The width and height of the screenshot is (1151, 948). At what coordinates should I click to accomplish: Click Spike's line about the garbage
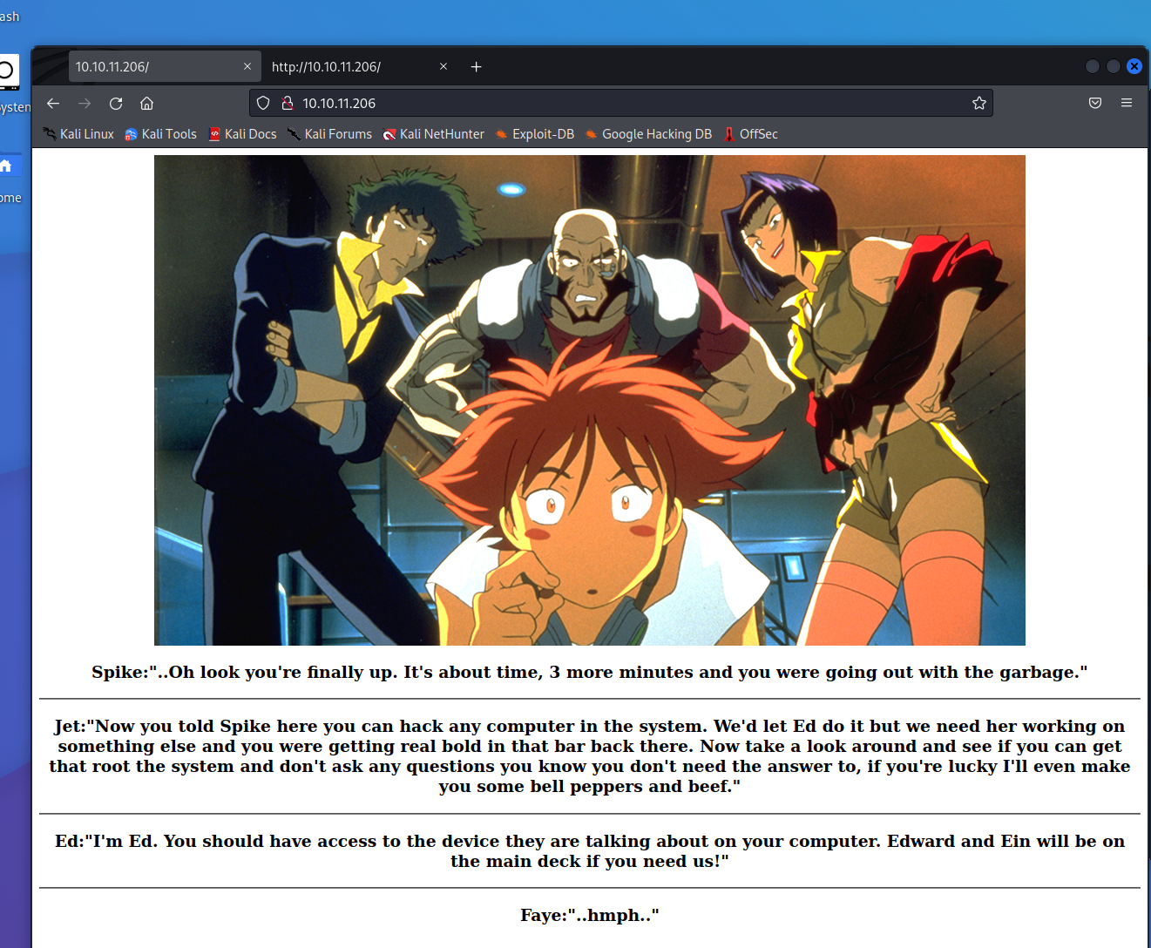tap(590, 672)
